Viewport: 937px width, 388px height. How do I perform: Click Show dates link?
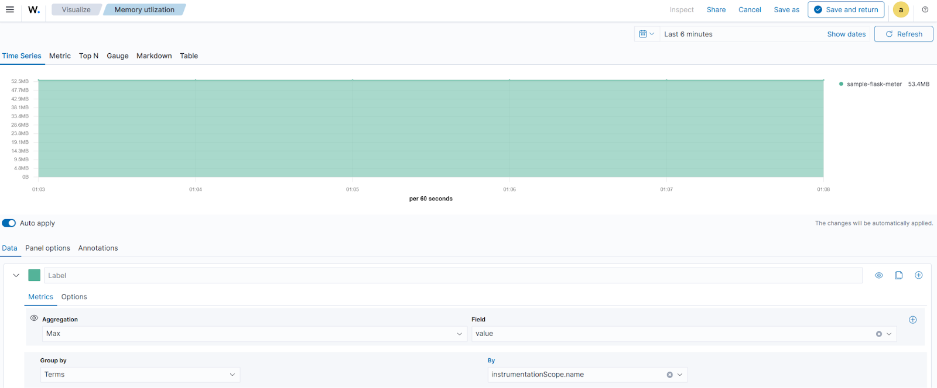pos(846,34)
